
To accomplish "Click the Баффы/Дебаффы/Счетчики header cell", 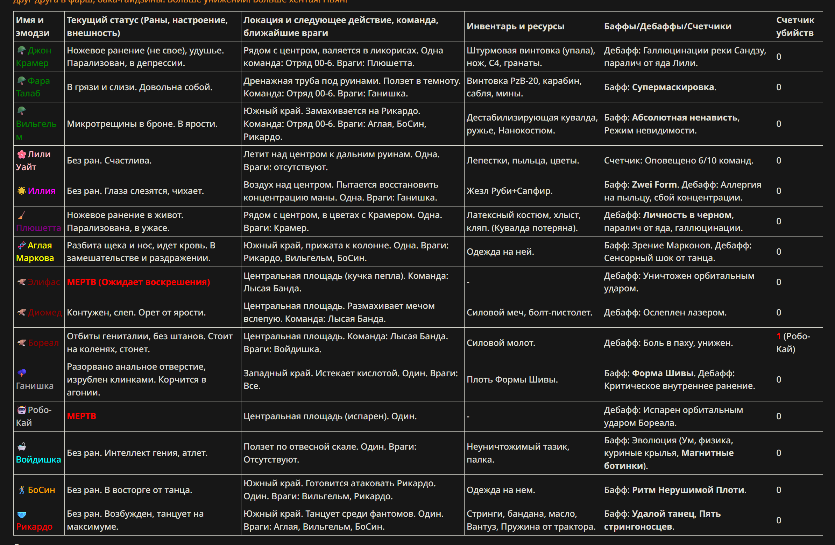I will coord(687,27).
